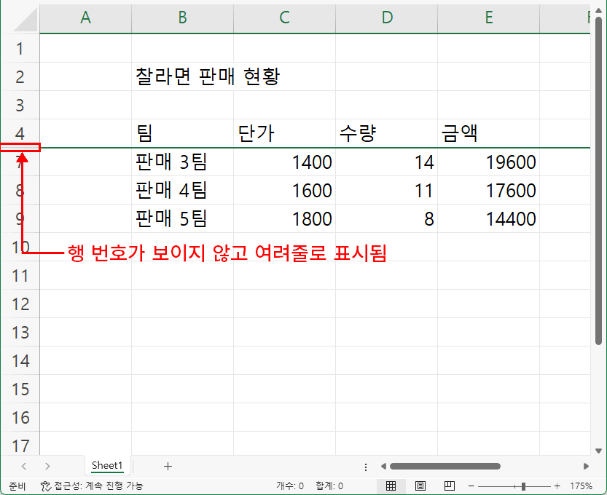The height and width of the screenshot is (495, 607).
Task: Click horizontal scrollbar left arrow
Action: (x=383, y=466)
